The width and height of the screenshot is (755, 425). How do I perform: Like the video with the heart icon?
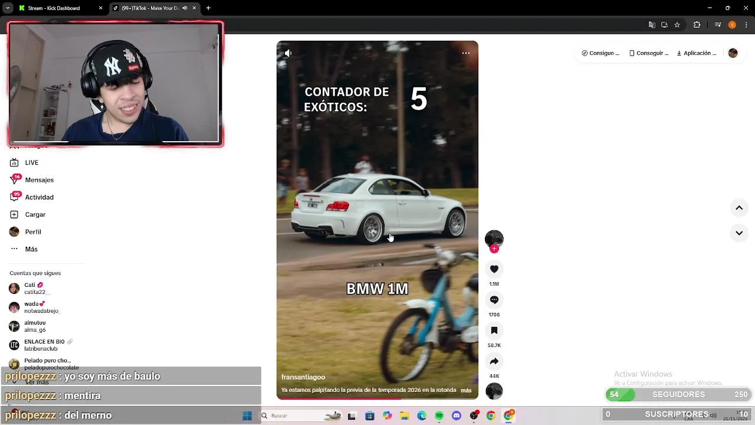[494, 269]
